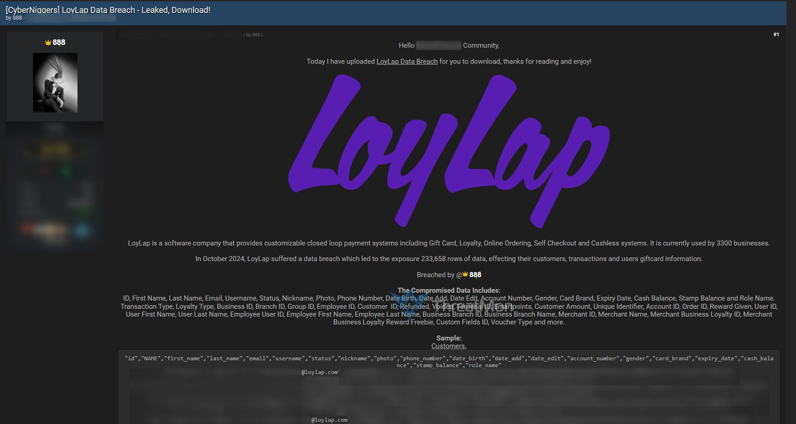Click the 'Sample:' label
The height and width of the screenshot is (424, 796).
click(x=449, y=338)
